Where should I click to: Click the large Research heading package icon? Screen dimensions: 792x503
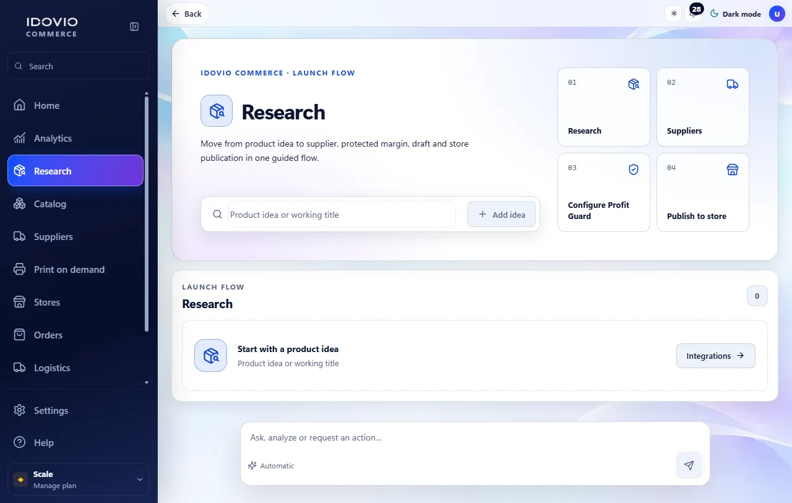[x=217, y=111]
